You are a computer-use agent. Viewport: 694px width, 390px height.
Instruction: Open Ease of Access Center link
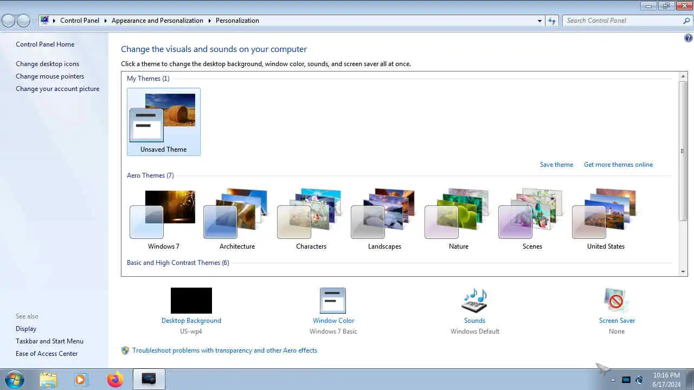47,354
